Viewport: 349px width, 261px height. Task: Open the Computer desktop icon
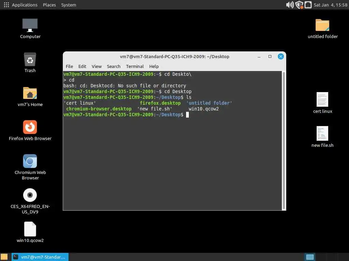pos(30,25)
